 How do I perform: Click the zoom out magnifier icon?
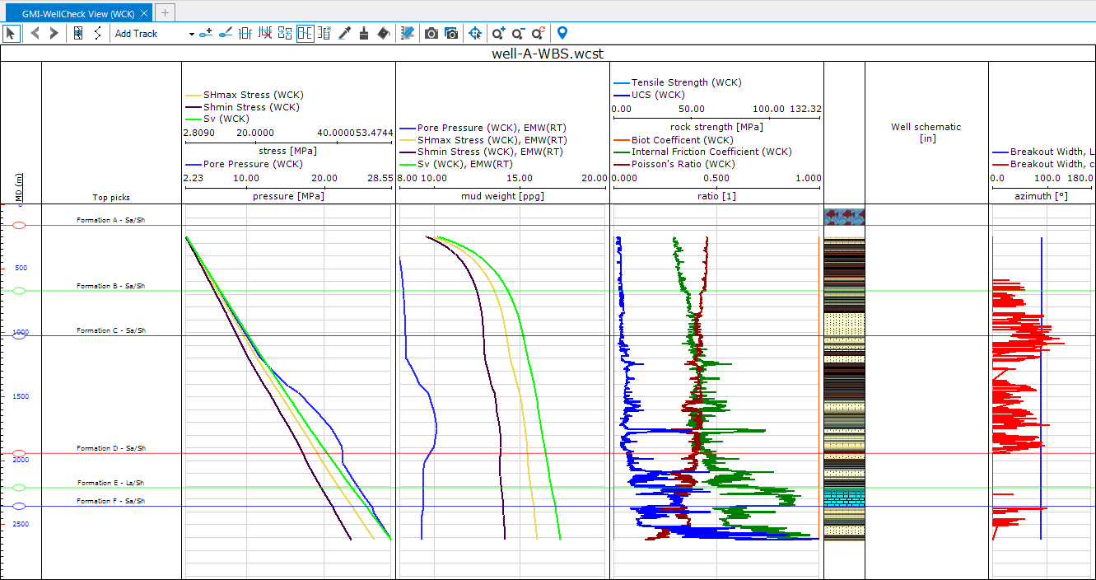coord(518,34)
